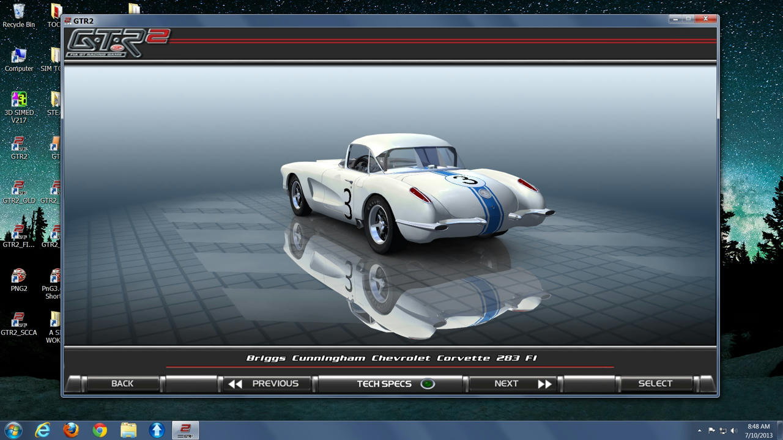Open the network status tray icon
783x440 pixels.
click(x=722, y=431)
